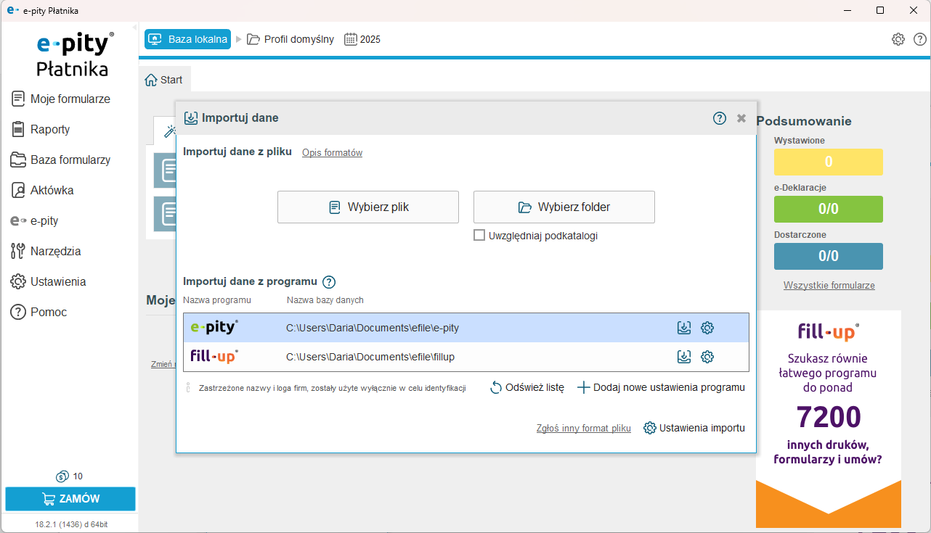931x533 pixels.
Task: Click Odśwież listę to refresh programs
Action: click(527, 387)
